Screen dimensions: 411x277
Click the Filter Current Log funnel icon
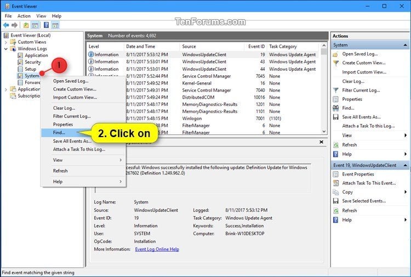click(336, 91)
